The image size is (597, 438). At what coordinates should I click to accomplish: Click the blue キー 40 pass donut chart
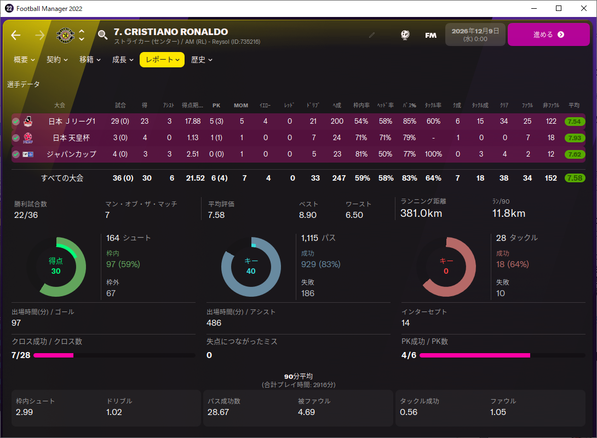tap(251, 267)
